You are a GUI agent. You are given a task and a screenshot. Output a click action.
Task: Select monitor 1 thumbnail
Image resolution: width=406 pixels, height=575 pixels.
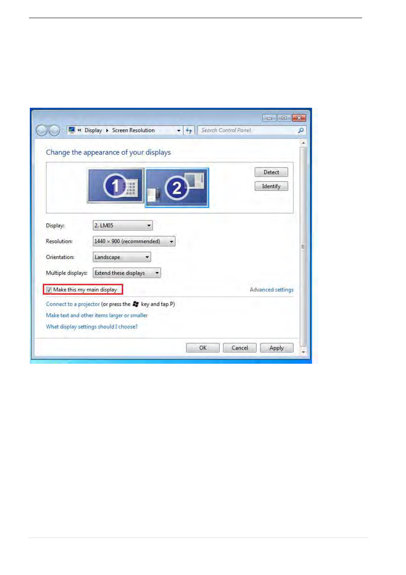pyautogui.click(x=116, y=186)
